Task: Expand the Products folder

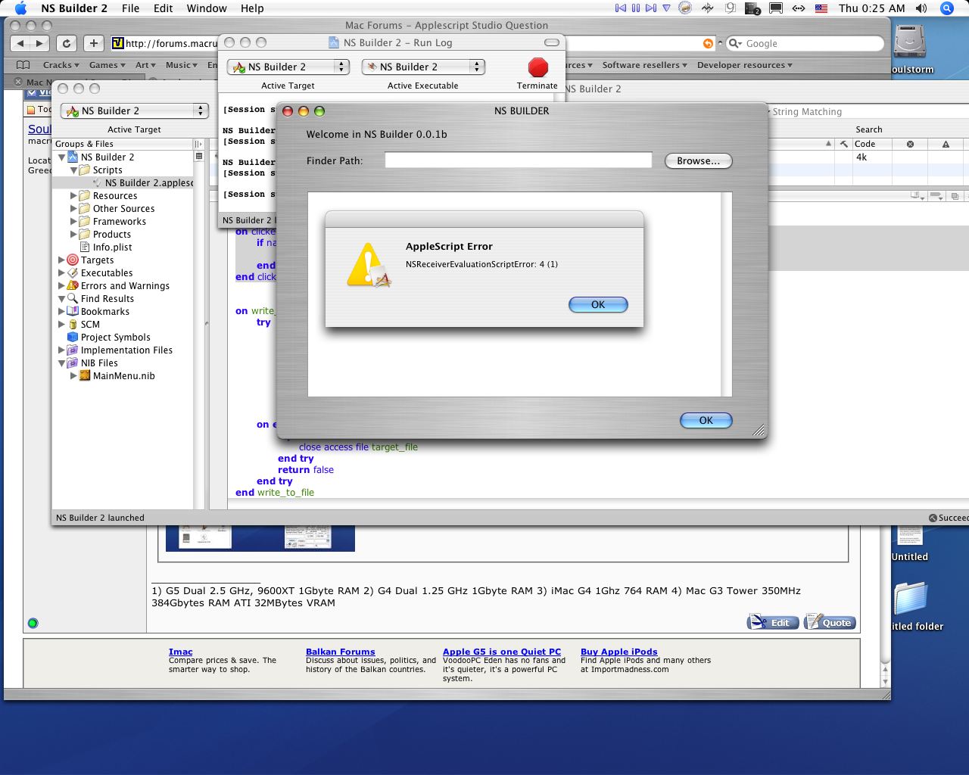Action: [x=74, y=235]
